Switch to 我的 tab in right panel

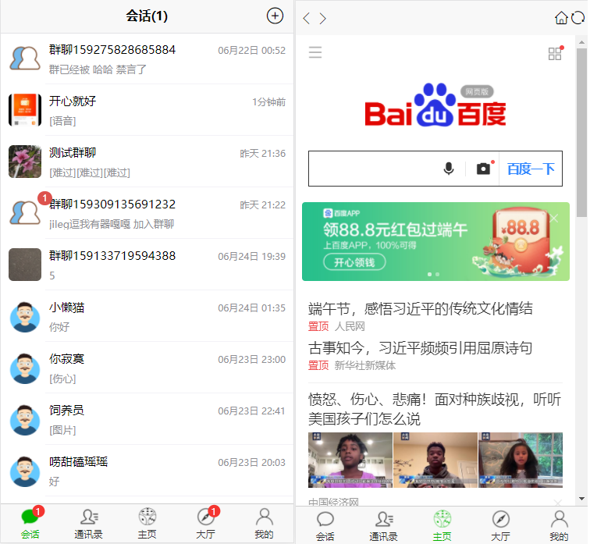click(560, 525)
